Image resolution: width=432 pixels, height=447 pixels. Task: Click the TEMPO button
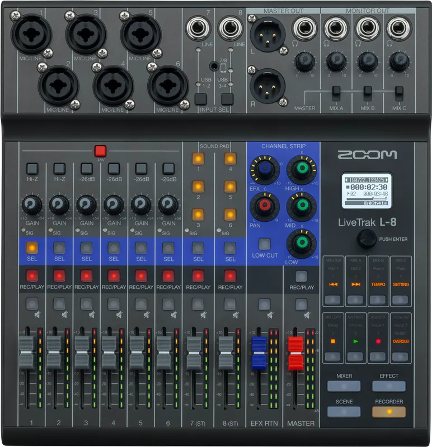(x=378, y=299)
